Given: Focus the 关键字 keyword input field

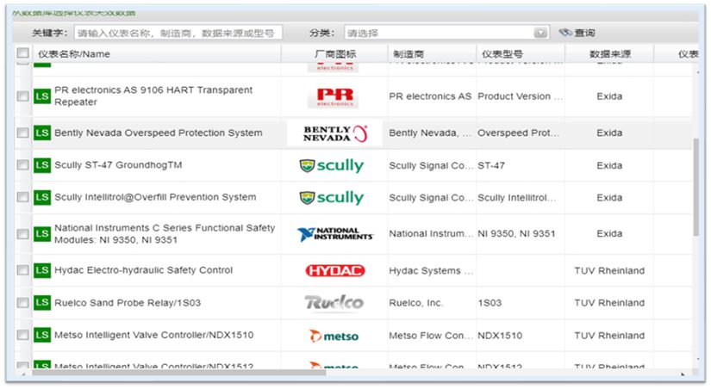Looking at the screenshot, I should [x=177, y=33].
